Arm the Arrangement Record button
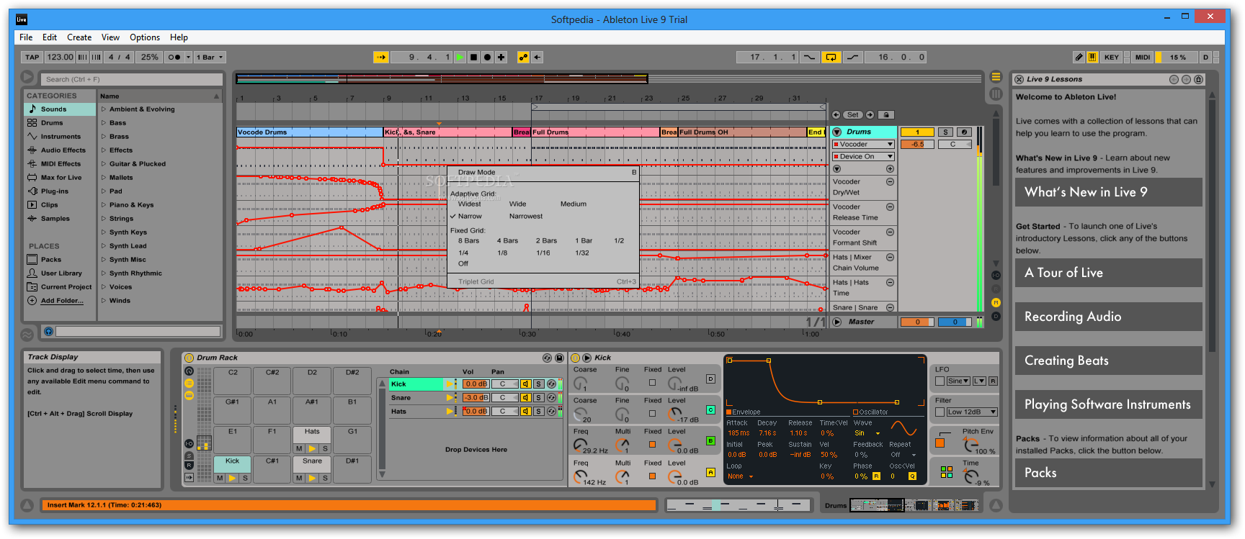This screenshot has width=1245, height=539. point(487,58)
